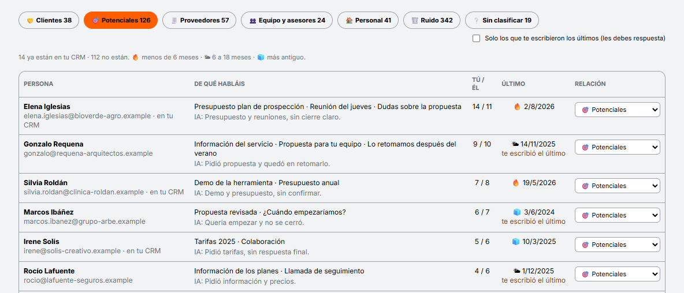
Task: Click the cloud icon next to 14/11/2025
Action: pos(515,144)
